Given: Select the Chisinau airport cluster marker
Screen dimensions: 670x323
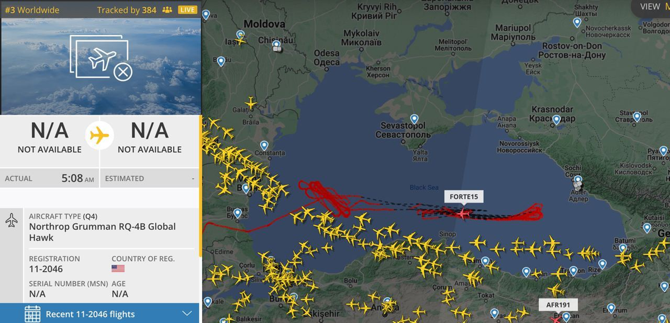Looking at the screenshot, I should pyautogui.click(x=277, y=49).
